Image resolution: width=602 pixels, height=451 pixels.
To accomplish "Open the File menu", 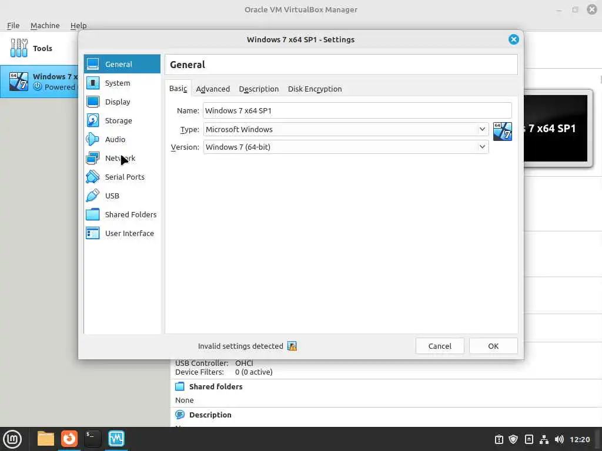I will (13, 25).
